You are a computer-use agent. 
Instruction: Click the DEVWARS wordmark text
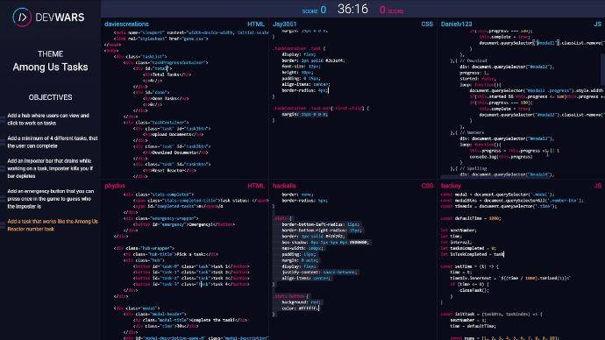[60, 18]
